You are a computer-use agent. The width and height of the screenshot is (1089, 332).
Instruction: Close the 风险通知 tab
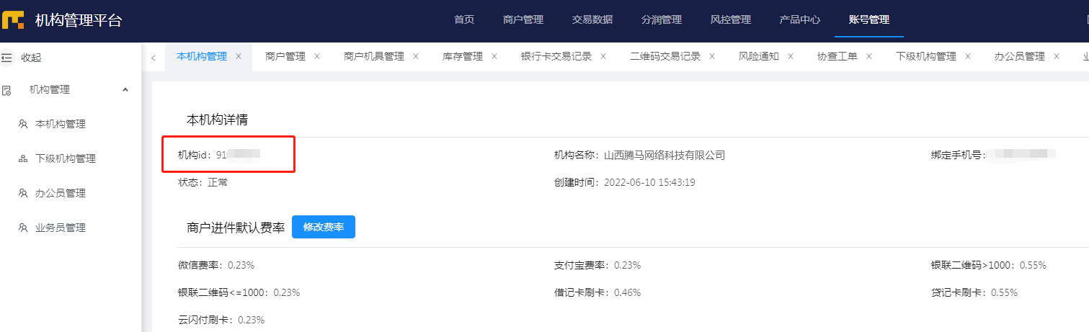tap(791, 56)
